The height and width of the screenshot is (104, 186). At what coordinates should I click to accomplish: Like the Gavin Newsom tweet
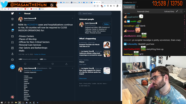click(x=53, y=64)
